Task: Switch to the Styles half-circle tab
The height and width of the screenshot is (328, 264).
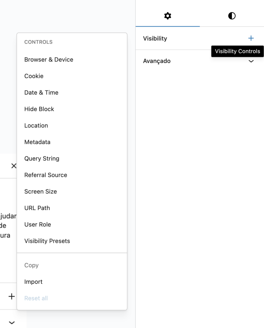Action: (232, 16)
